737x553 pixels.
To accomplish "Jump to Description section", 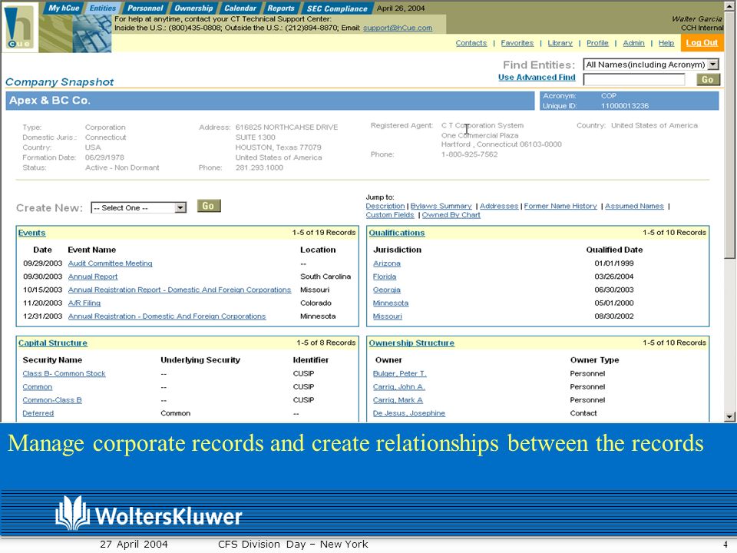I will [x=385, y=206].
